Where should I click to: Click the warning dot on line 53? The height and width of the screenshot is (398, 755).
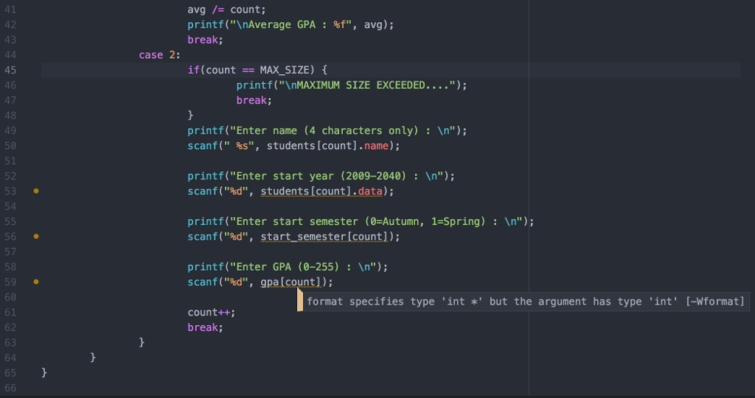tap(36, 191)
